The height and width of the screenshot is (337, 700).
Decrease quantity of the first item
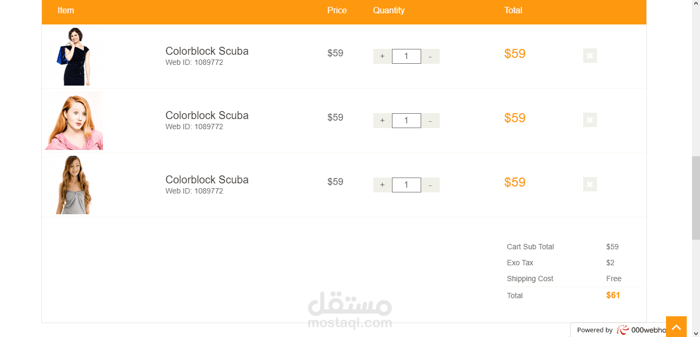click(x=430, y=56)
